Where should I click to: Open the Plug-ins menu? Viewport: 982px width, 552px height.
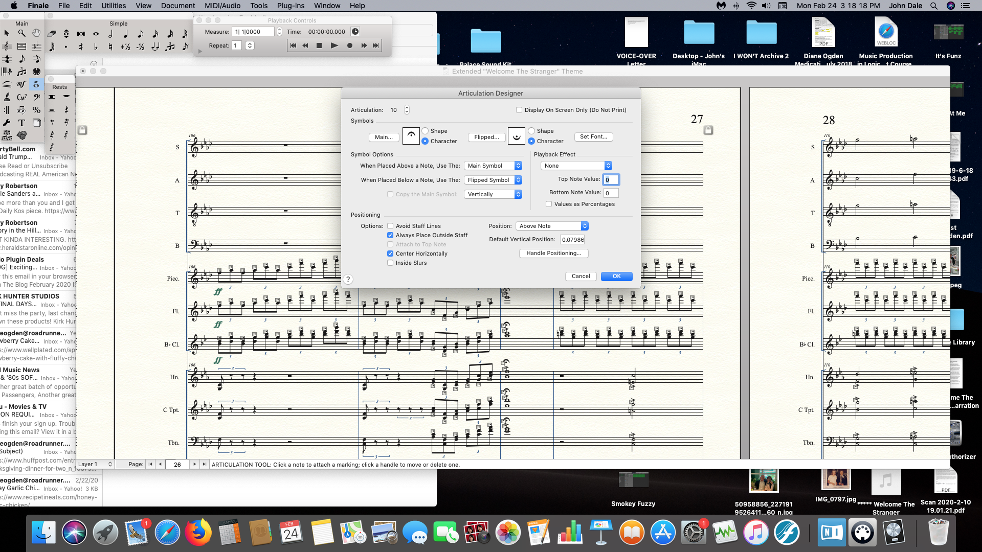tap(291, 6)
